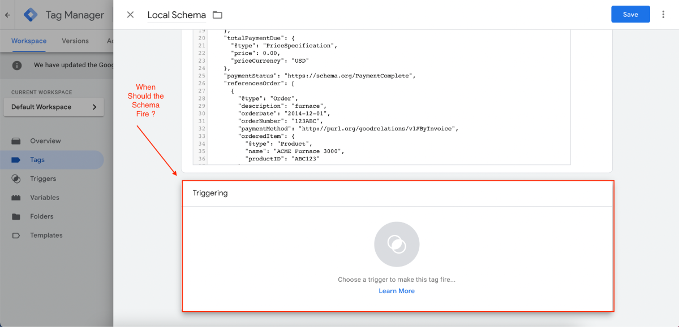Click the Triggering section heading
Viewport: 679px width, 327px height.
[x=210, y=193]
